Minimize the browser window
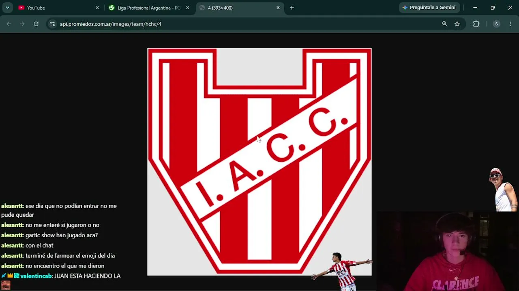The image size is (519, 291). (475, 8)
